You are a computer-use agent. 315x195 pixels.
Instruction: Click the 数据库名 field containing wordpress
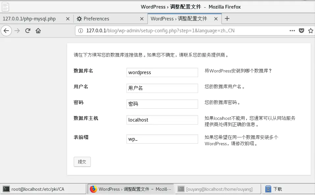click(162, 72)
